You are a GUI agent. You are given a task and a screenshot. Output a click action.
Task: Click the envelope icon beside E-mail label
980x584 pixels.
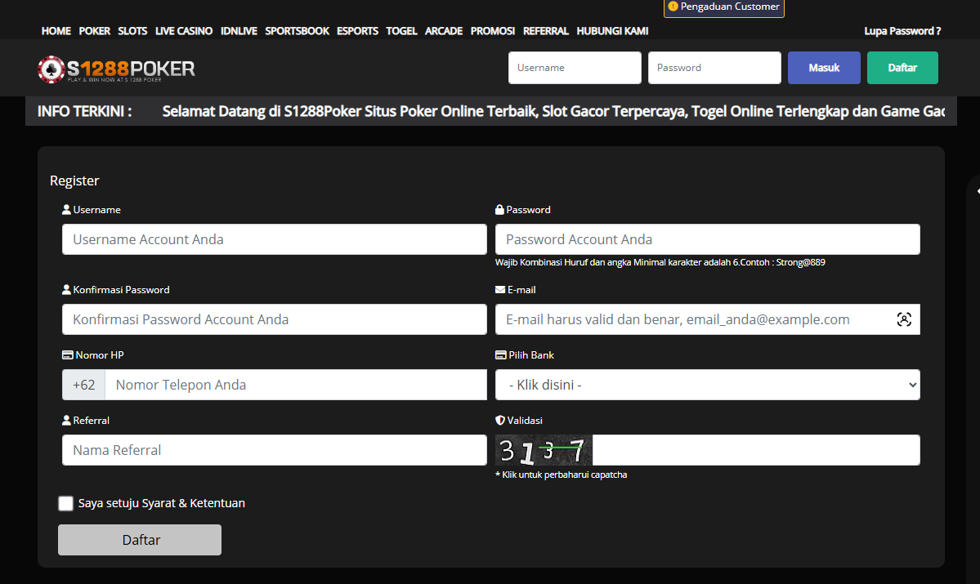click(x=500, y=290)
